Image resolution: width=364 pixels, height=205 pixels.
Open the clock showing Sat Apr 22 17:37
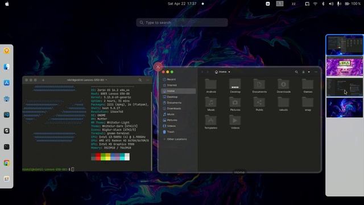pyautogui.click(x=182, y=4)
